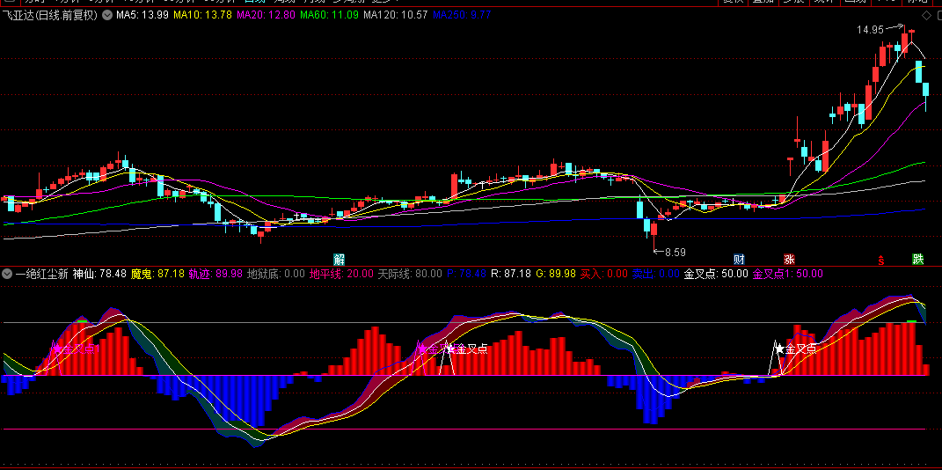The height and width of the screenshot is (470, 942).
Task: Click the blue P: 78.48 value
Action: click(466, 274)
